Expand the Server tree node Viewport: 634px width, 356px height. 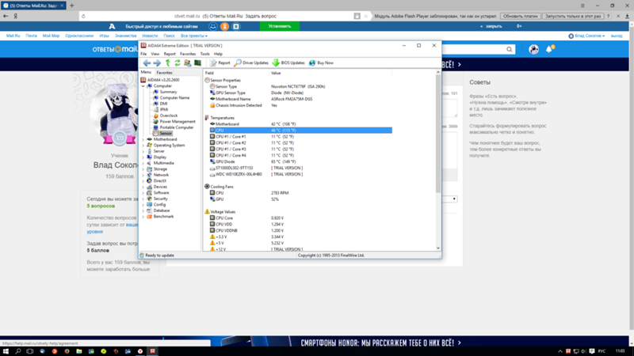point(143,151)
